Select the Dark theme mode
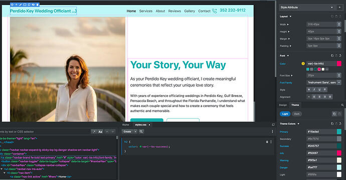 click(x=297, y=114)
